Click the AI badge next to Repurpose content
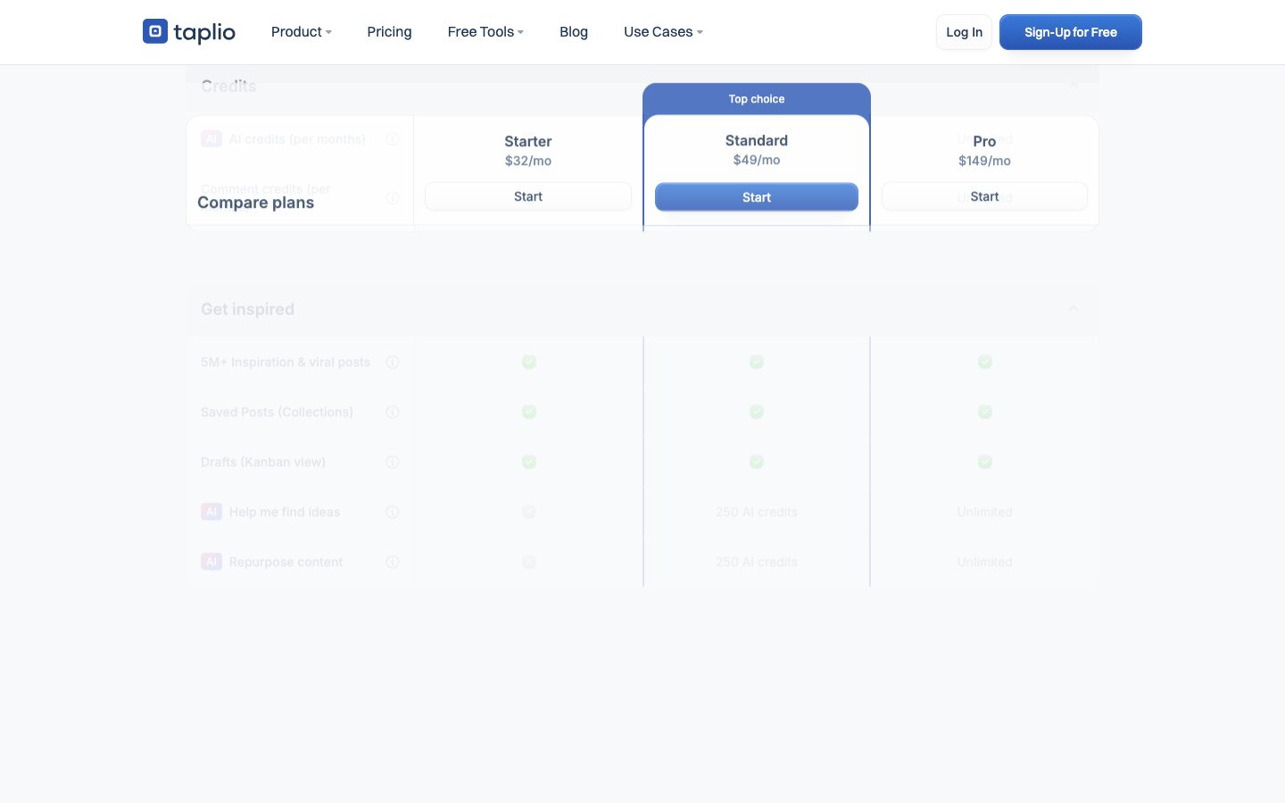 [x=211, y=562]
